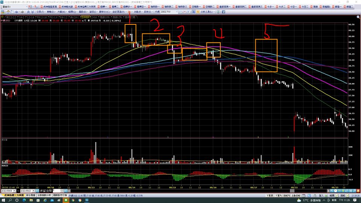Open the 策略 menu

point(51,12)
